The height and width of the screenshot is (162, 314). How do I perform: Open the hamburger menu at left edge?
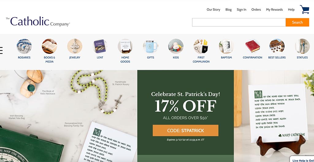pyautogui.click(x=1, y=51)
